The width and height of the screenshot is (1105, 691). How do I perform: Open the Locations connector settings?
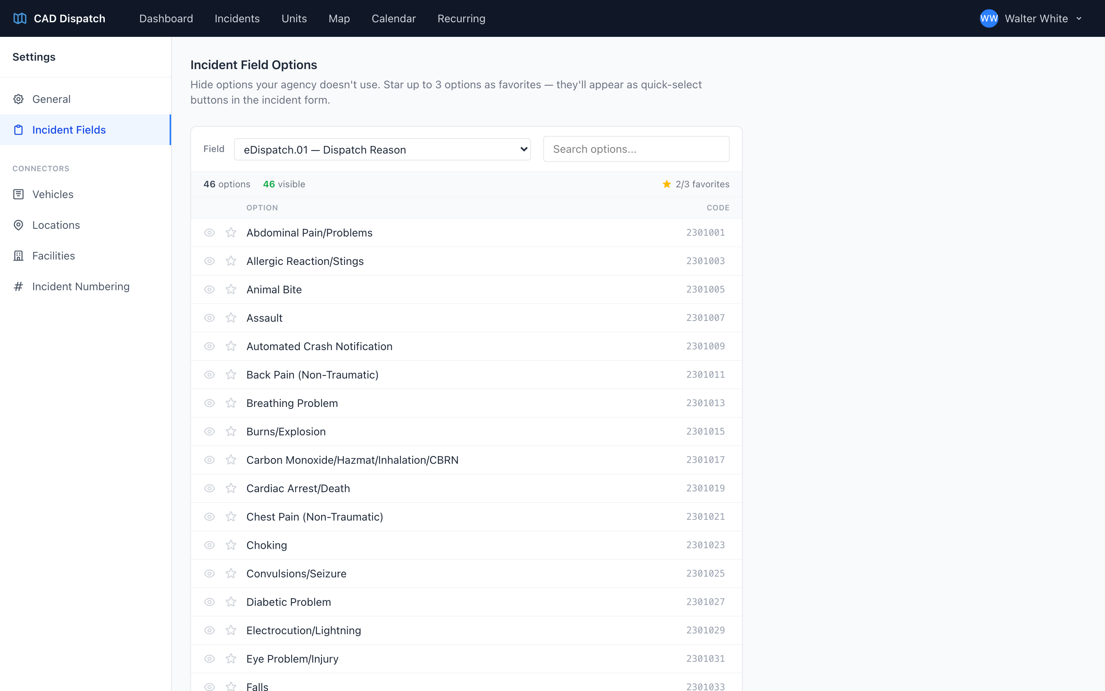(86, 225)
